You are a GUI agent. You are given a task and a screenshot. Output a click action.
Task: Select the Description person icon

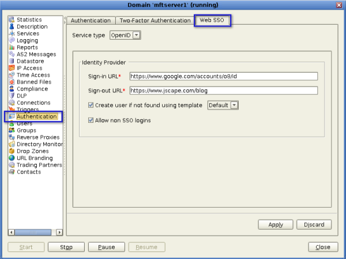click(x=12, y=27)
